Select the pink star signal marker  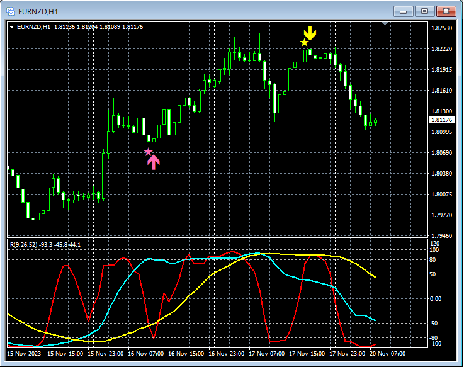(148, 152)
